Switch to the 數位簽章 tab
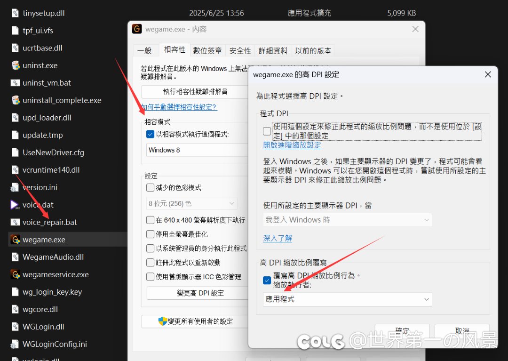The width and height of the screenshot is (508, 361). [x=207, y=51]
